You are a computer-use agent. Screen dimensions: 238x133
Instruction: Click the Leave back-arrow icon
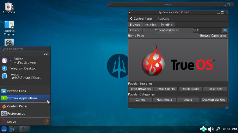coord(4,122)
